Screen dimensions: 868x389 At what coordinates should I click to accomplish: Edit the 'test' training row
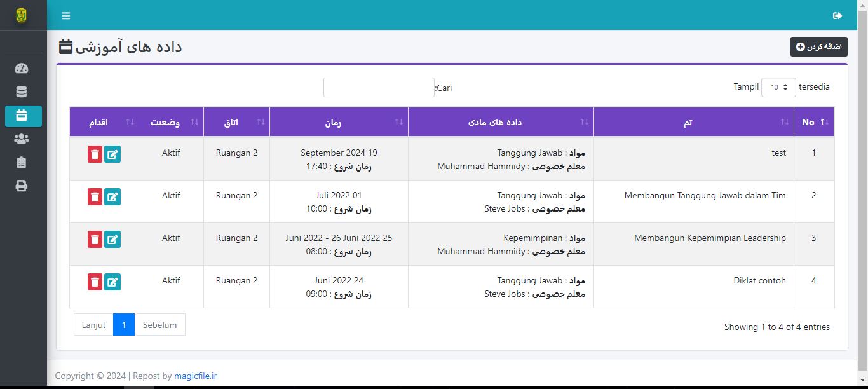click(x=112, y=154)
